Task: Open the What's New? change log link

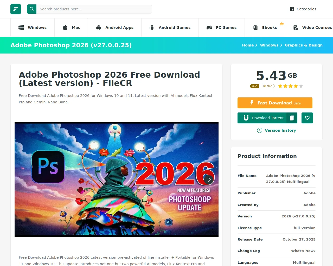Action: point(303,251)
